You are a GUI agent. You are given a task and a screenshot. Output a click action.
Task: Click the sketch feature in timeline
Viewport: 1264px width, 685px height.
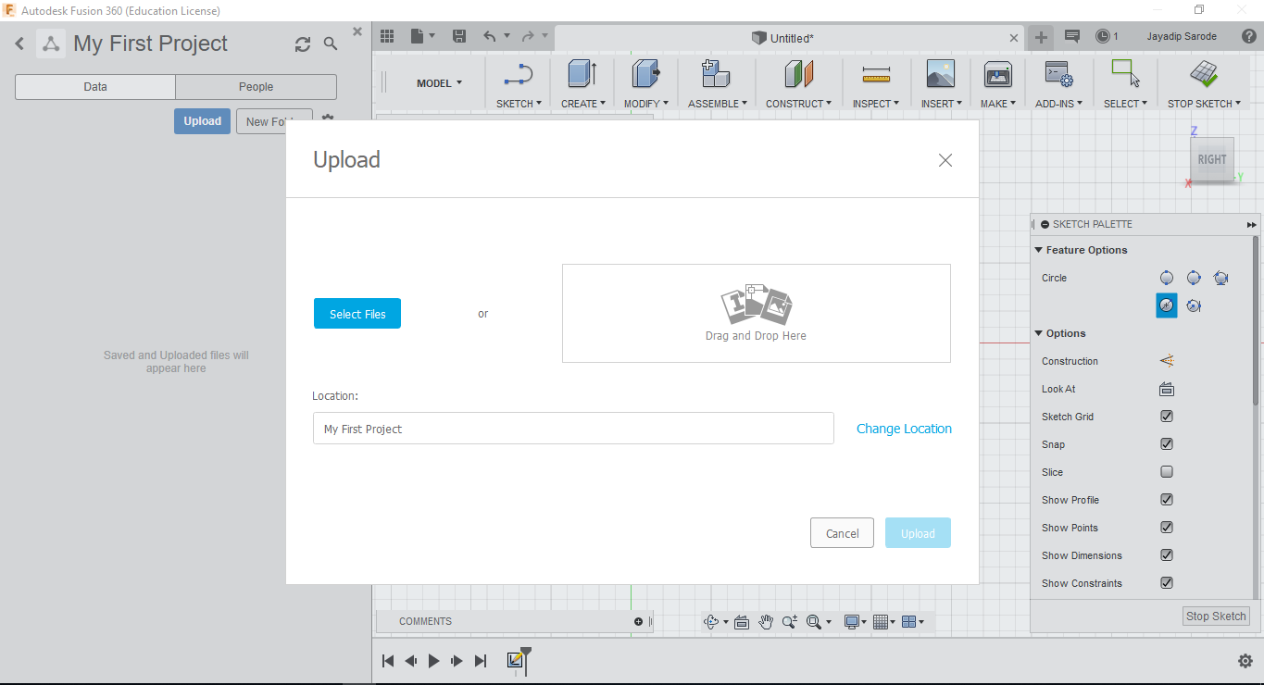point(516,660)
